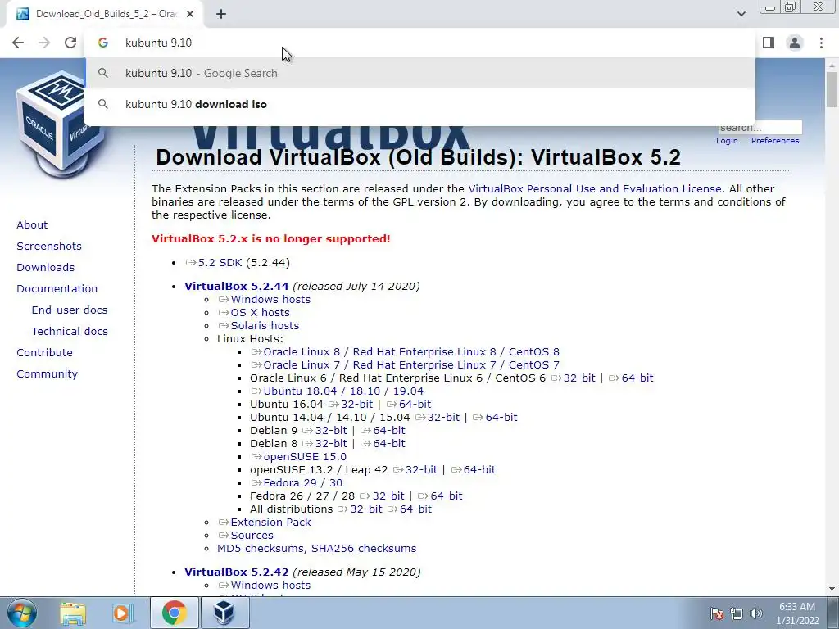Open Chrome's three-dot menu
839x629 pixels.
pos(821,43)
